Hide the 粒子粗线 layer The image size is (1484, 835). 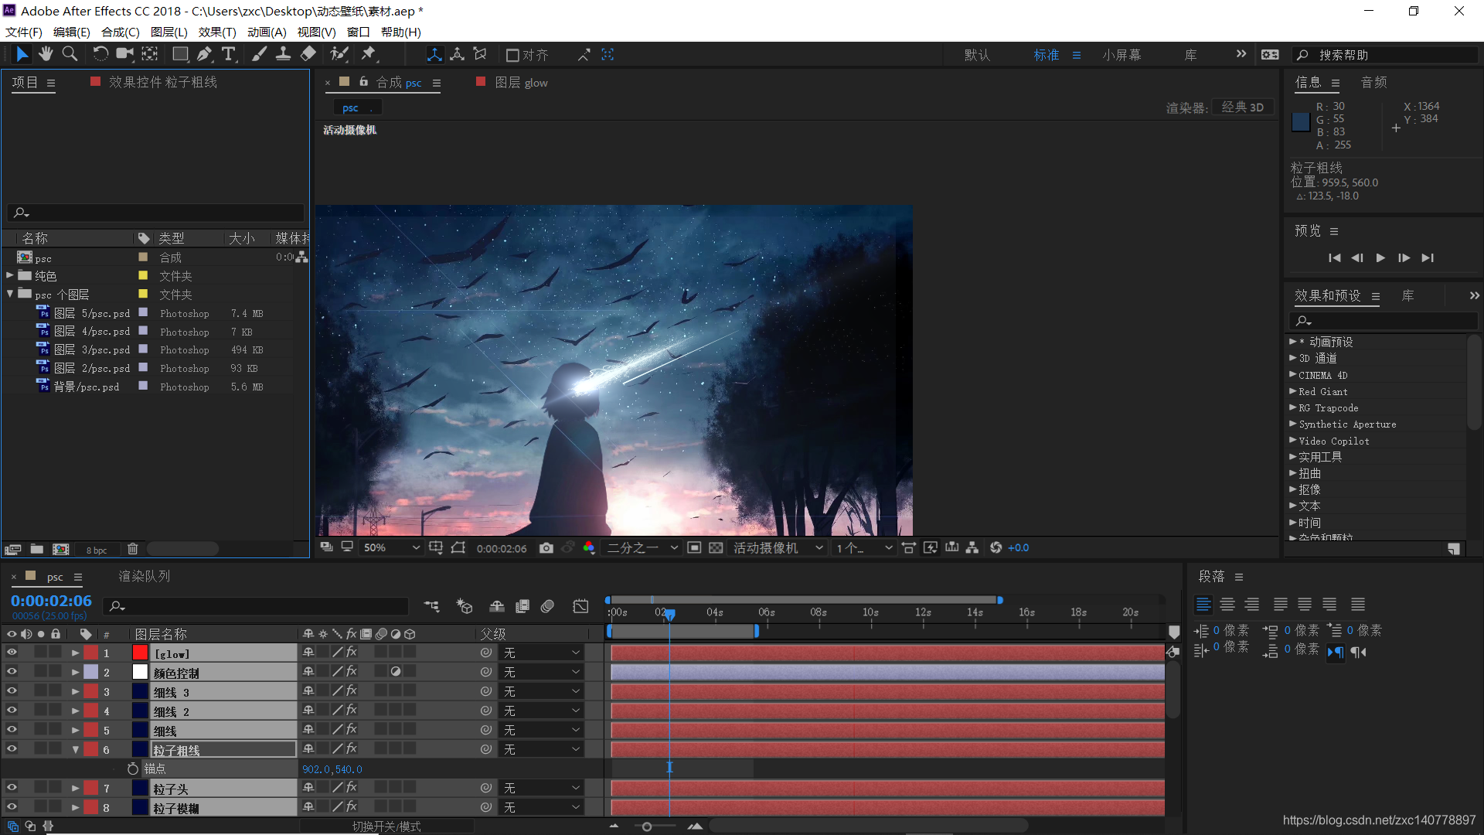coord(12,749)
